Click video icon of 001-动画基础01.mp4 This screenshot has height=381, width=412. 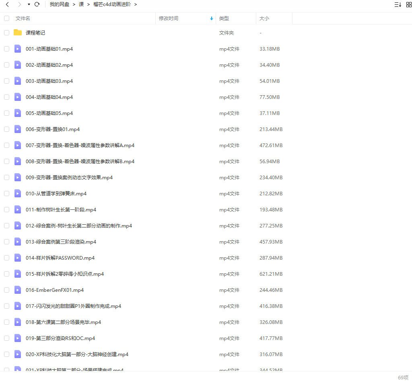pyautogui.click(x=18, y=49)
